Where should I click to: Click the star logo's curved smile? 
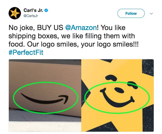pyautogui.click(x=117, y=98)
